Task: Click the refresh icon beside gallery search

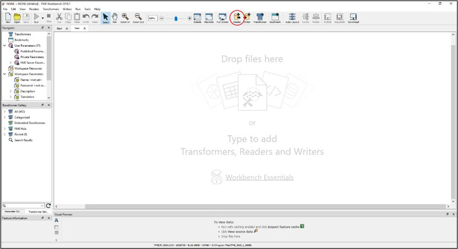Action: click(48, 205)
